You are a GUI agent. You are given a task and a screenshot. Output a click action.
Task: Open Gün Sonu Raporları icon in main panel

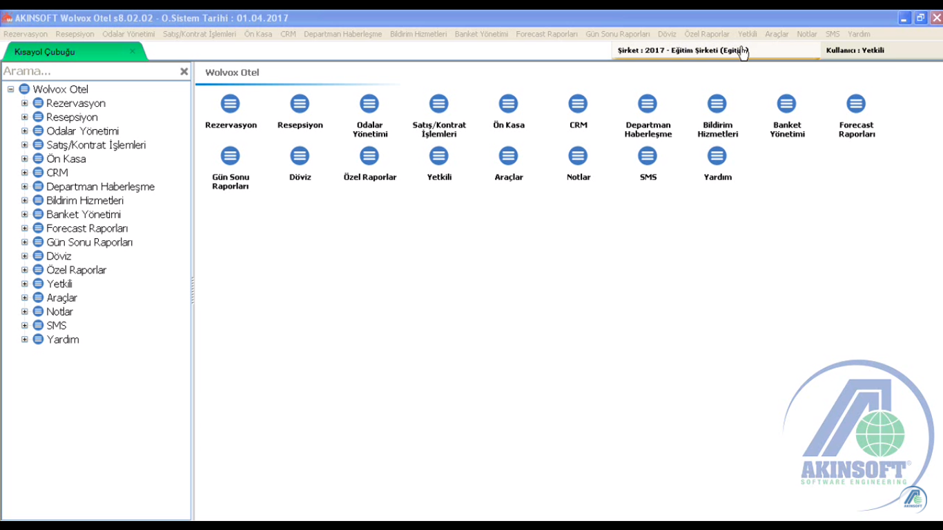(231, 156)
